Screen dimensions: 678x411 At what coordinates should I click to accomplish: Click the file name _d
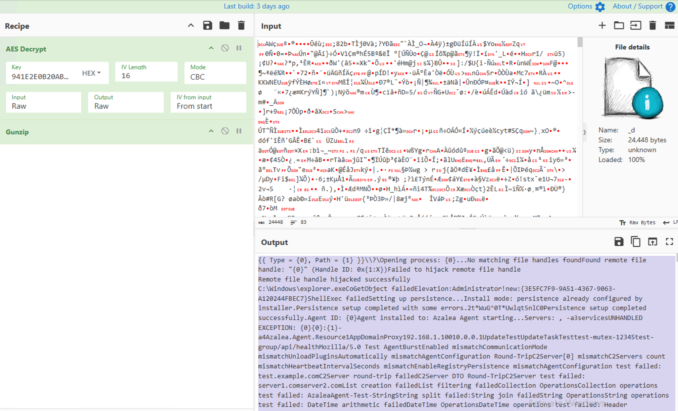pyautogui.click(x=631, y=130)
